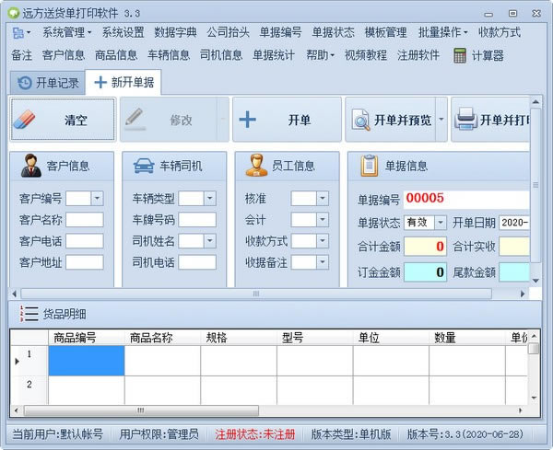Switch to the 开单记录 tab

48,83
